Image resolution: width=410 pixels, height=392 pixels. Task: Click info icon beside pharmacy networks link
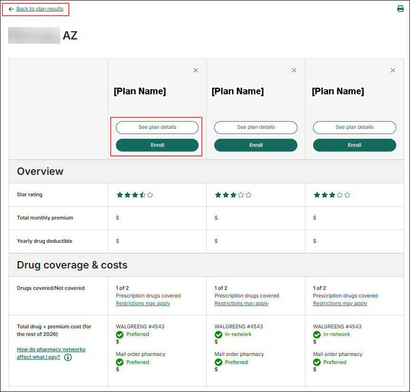tap(68, 357)
